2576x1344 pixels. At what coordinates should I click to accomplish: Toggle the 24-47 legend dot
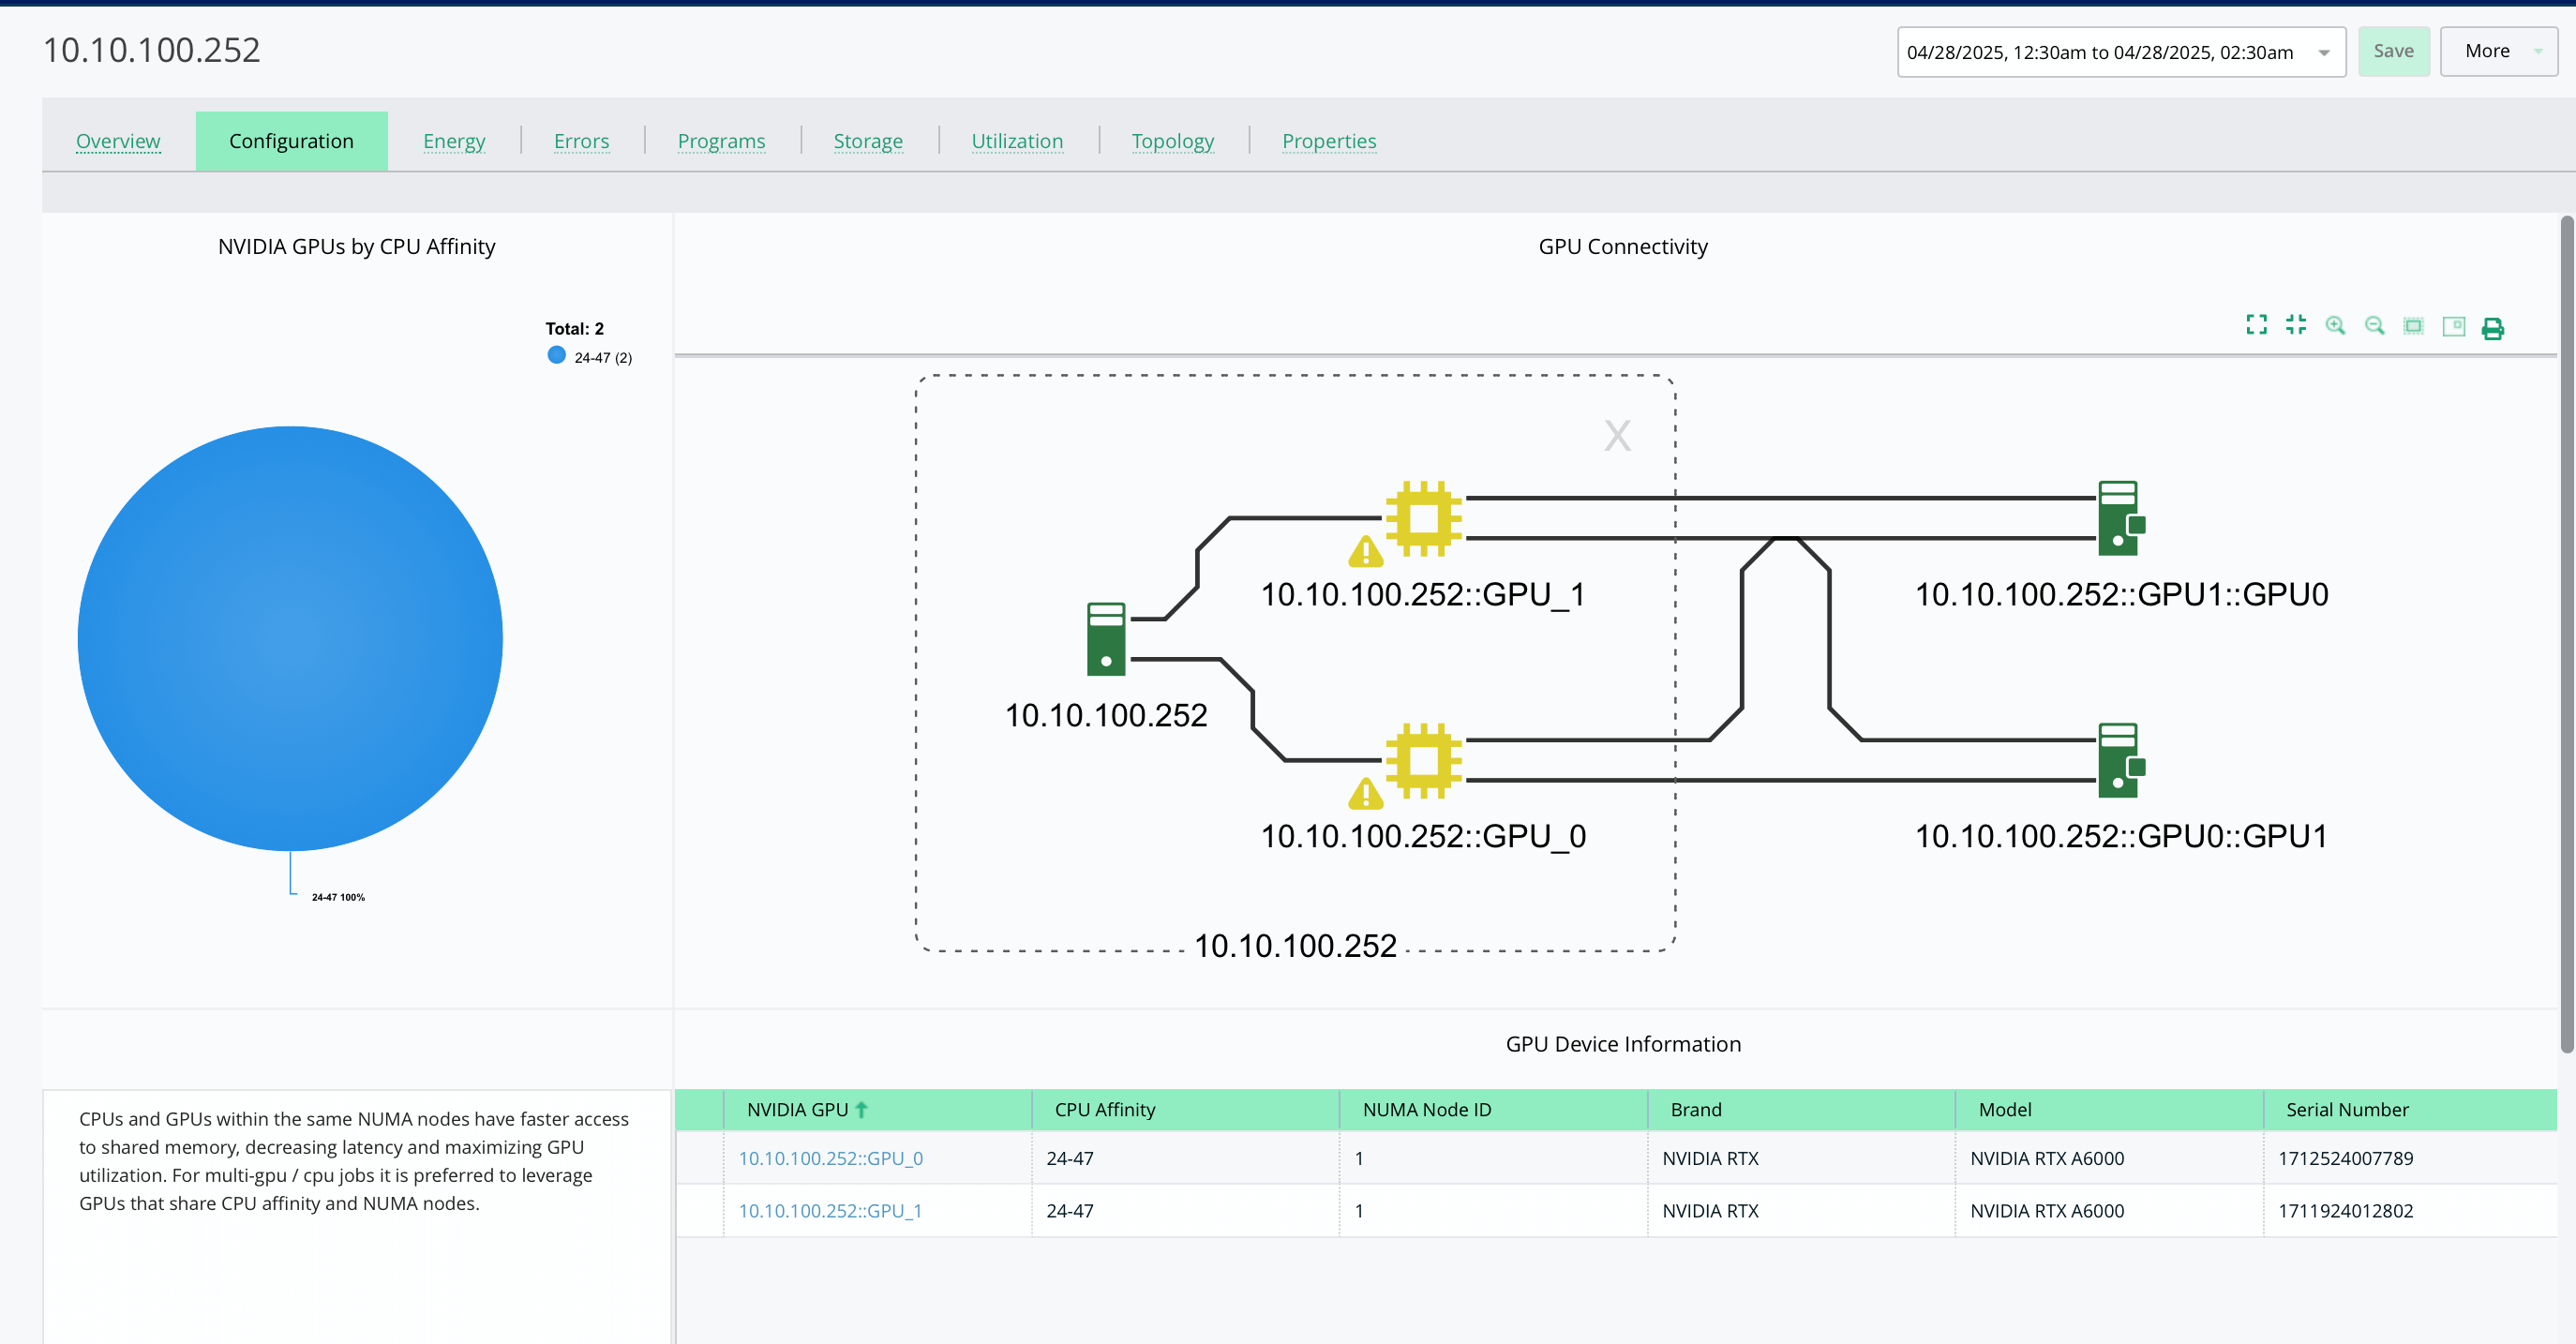557,355
